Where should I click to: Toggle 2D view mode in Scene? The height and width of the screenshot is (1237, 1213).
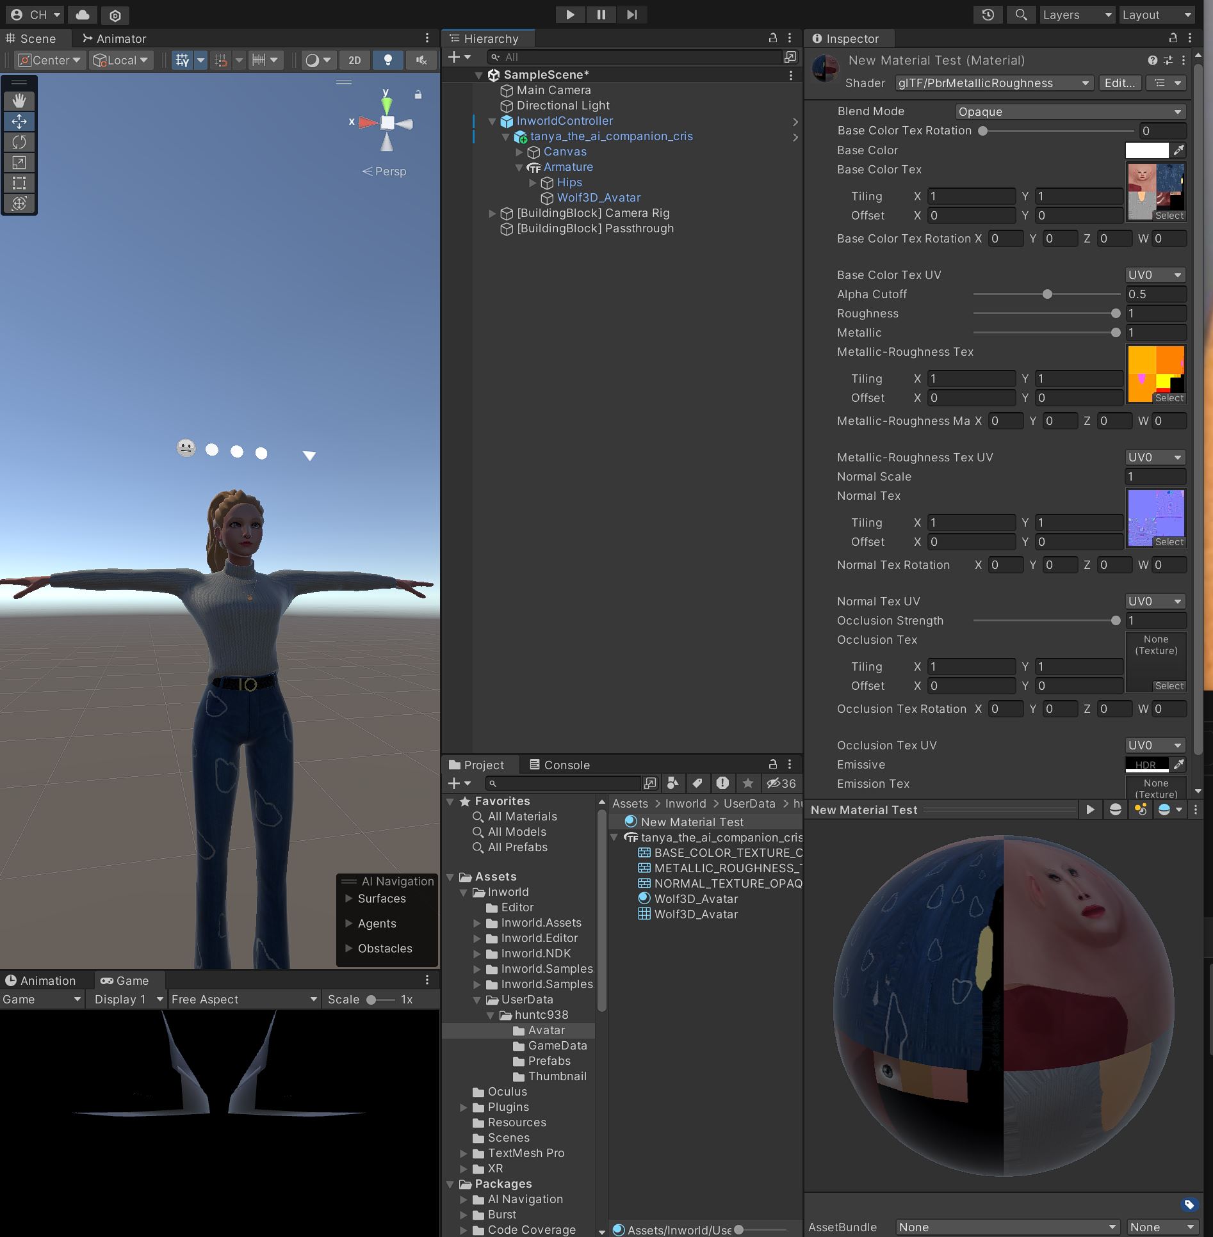(354, 60)
